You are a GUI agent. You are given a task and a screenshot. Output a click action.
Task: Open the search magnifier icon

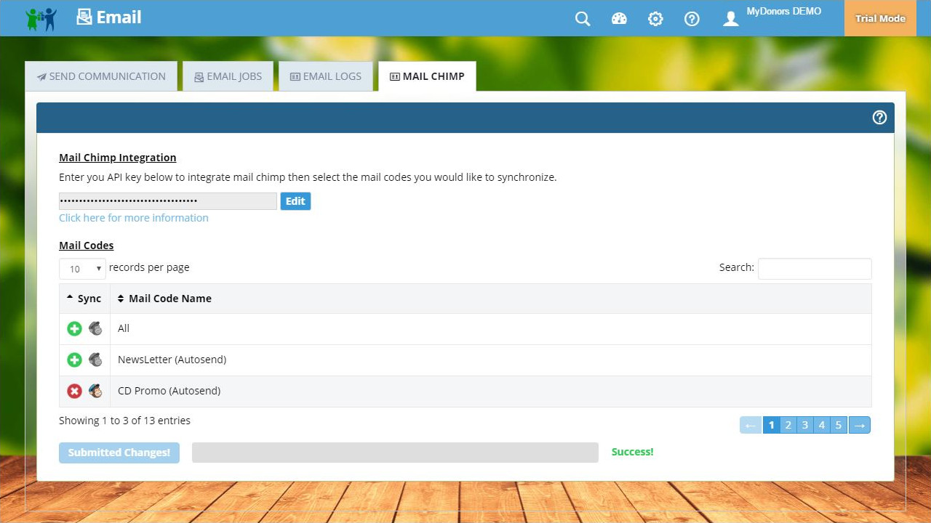click(583, 19)
